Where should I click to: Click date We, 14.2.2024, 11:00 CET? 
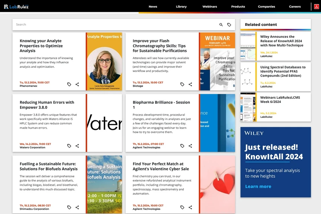pos(35,144)
